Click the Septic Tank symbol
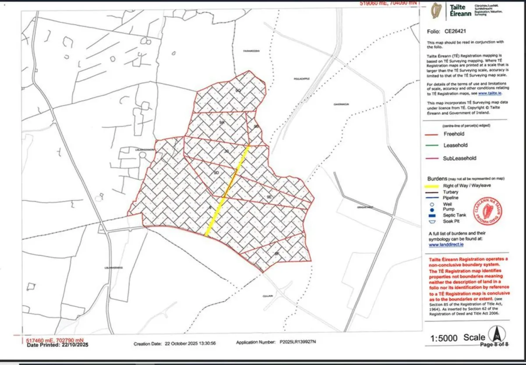Image resolution: width=526 pixels, height=365 pixels. [x=432, y=215]
